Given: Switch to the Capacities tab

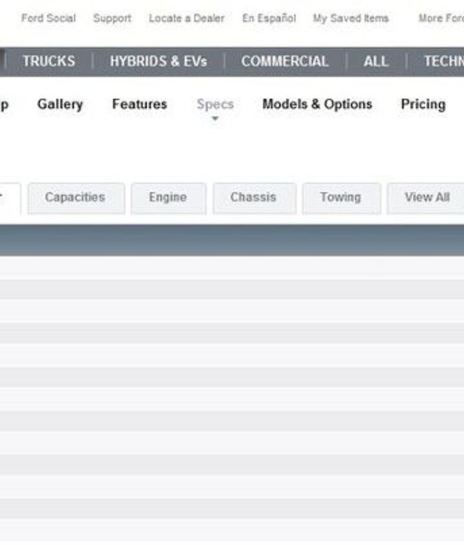Looking at the screenshot, I should (75, 197).
